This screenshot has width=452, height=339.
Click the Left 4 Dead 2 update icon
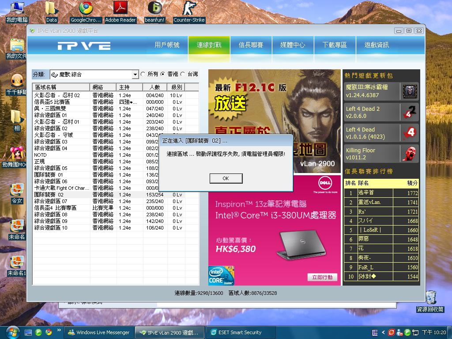(x=410, y=112)
